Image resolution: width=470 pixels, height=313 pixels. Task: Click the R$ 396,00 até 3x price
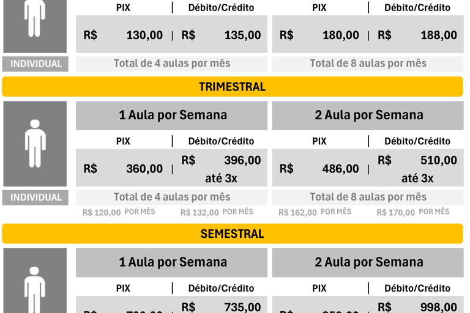click(221, 169)
